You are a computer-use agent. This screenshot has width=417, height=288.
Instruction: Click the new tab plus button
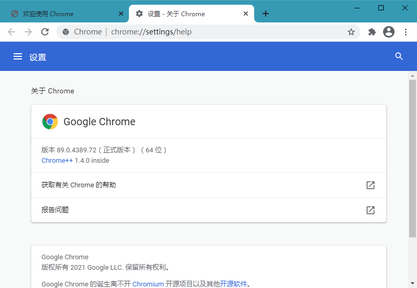click(x=266, y=14)
